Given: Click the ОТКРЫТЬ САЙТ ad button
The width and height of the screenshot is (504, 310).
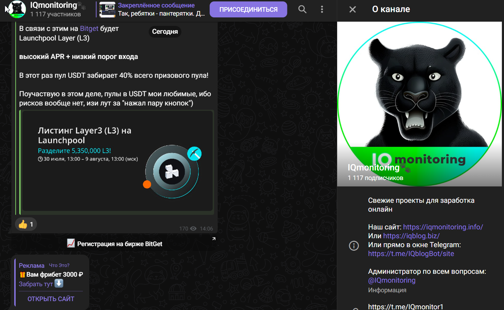Looking at the screenshot, I should 51,299.
